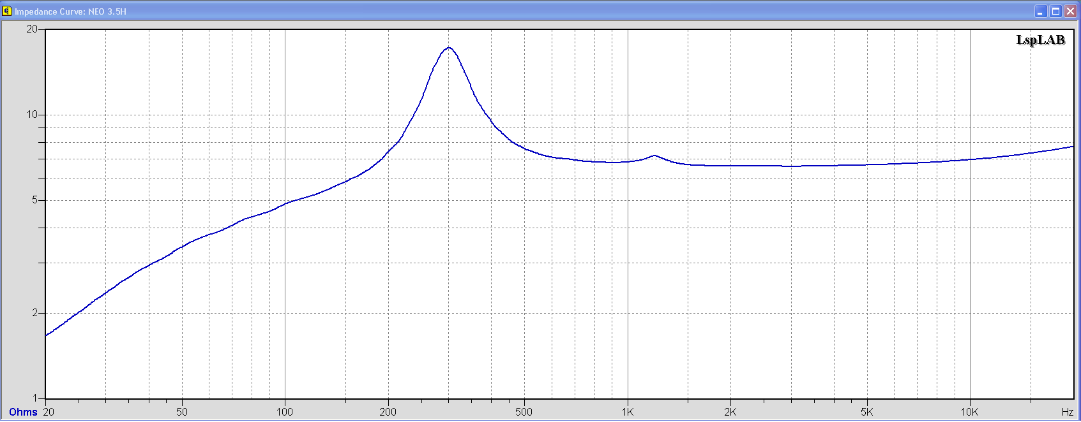Screen dimensions: 1081x422
Task: Click the 'Impedance Curve: NEO 3.5H' title text
Action: point(70,11)
